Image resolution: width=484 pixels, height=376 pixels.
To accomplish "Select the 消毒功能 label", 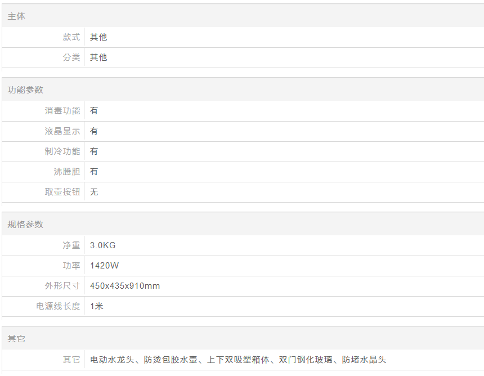I will pos(62,111).
